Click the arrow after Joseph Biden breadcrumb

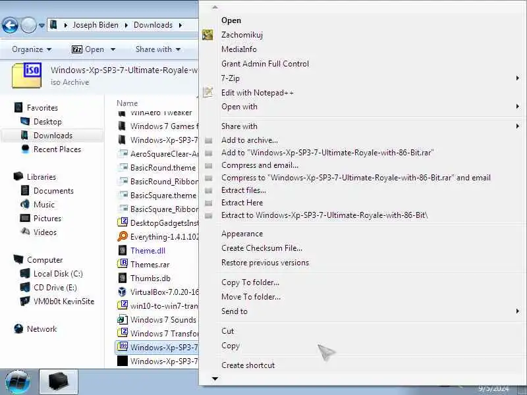[x=126, y=25]
